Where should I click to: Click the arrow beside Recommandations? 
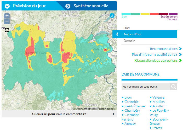pos(180,49)
